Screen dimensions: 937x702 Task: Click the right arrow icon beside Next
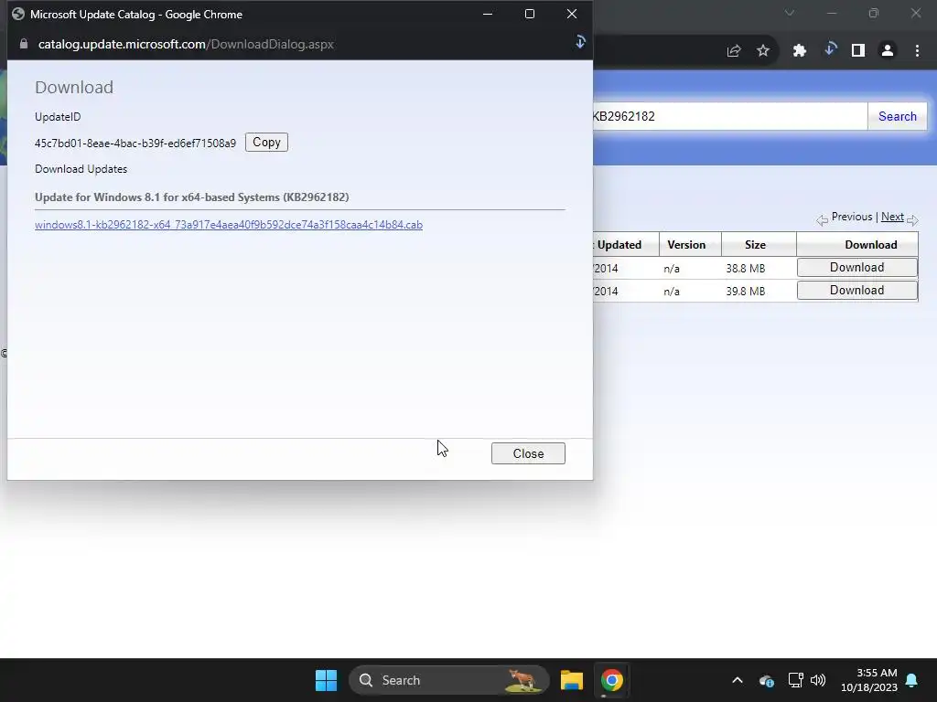click(x=912, y=220)
